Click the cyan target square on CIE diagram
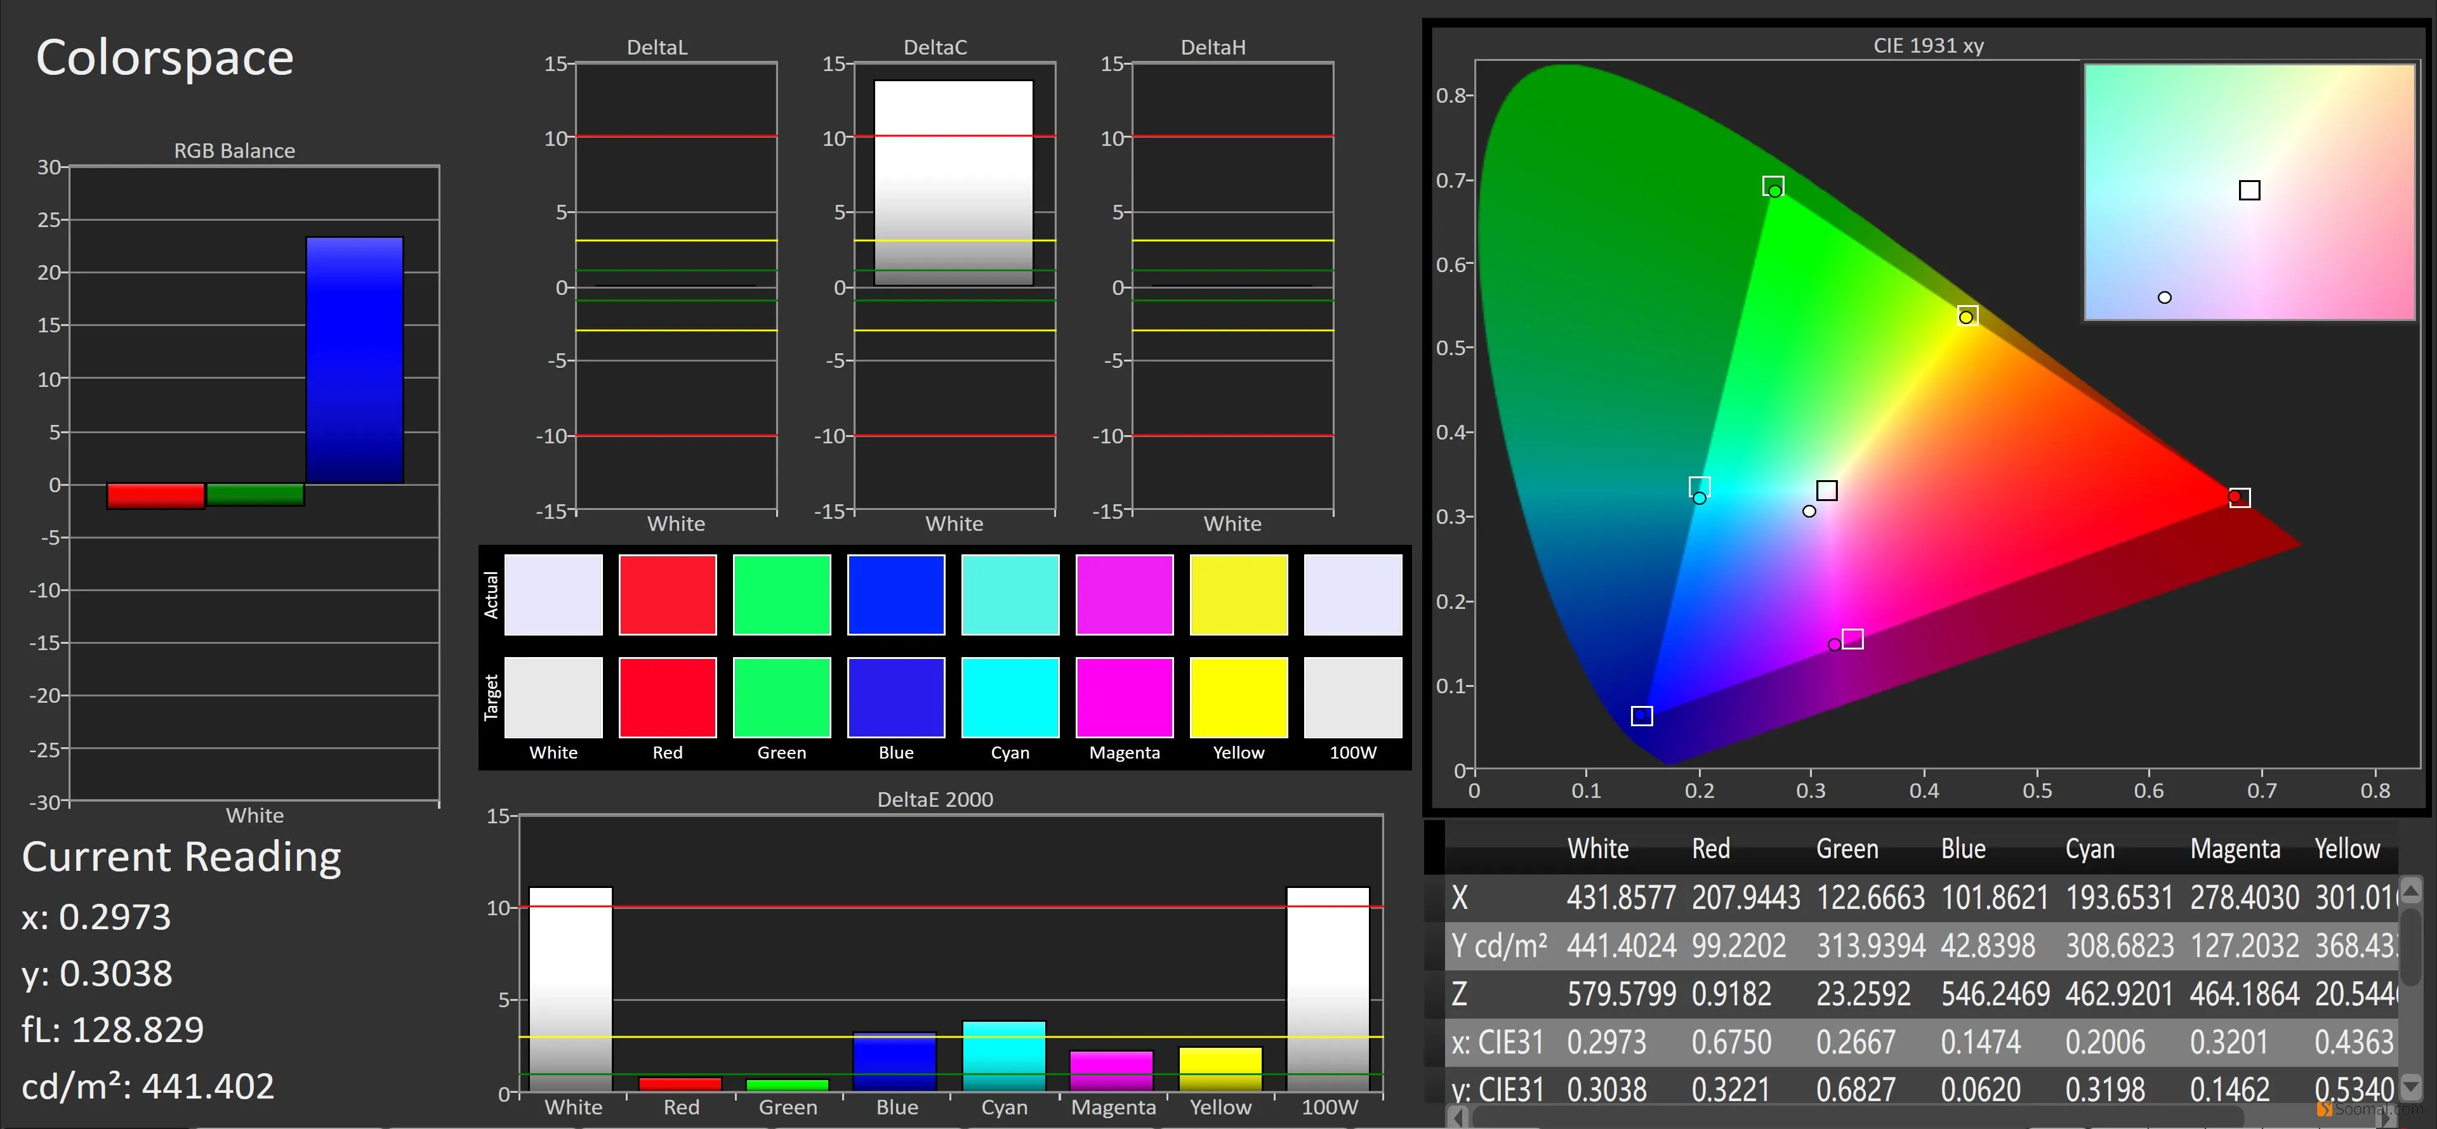Screen dimensions: 2437x1129 [1699, 487]
